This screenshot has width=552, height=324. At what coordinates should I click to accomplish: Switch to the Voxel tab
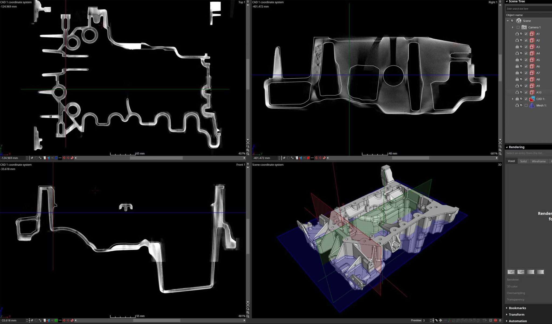click(511, 161)
